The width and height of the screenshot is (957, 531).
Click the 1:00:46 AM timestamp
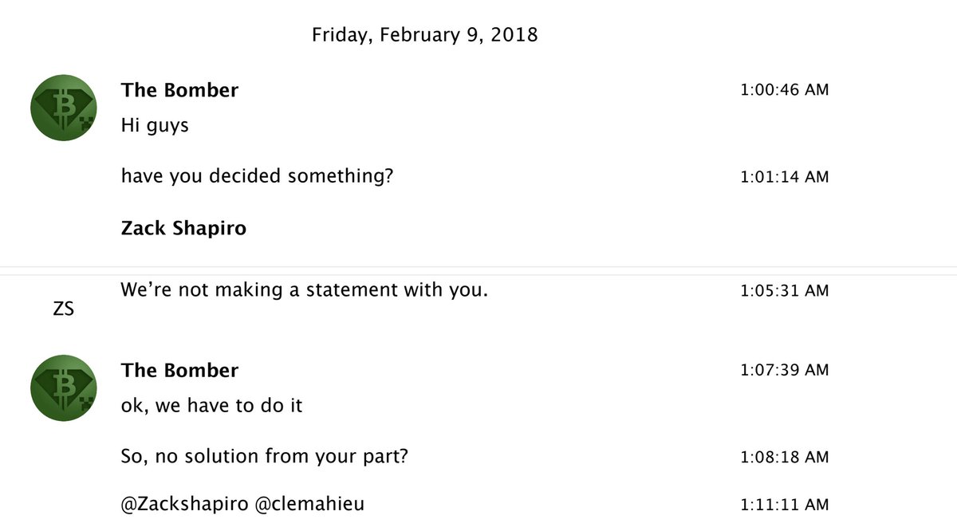pyautogui.click(x=785, y=90)
